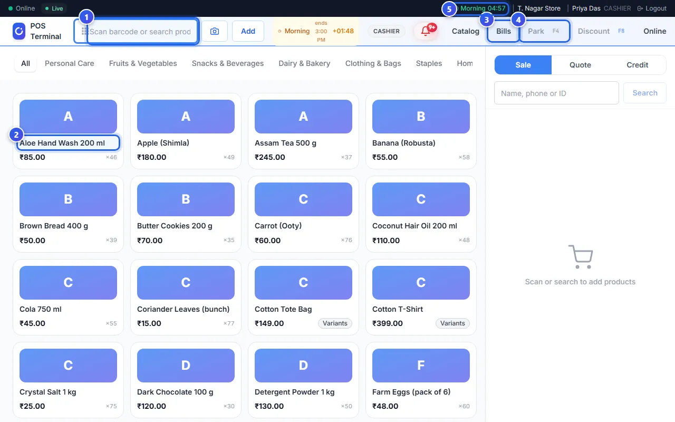The height and width of the screenshot is (422, 675).
Task: Show the Dairy & Bakery category
Action: [x=304, y=63]
